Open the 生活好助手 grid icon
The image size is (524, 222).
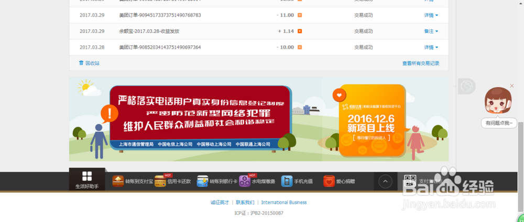(87, 176)
